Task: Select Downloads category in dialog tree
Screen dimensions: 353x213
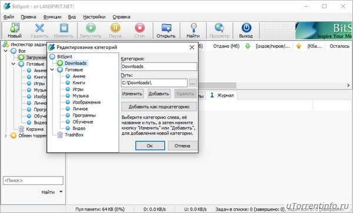Action: coord(75,64)
